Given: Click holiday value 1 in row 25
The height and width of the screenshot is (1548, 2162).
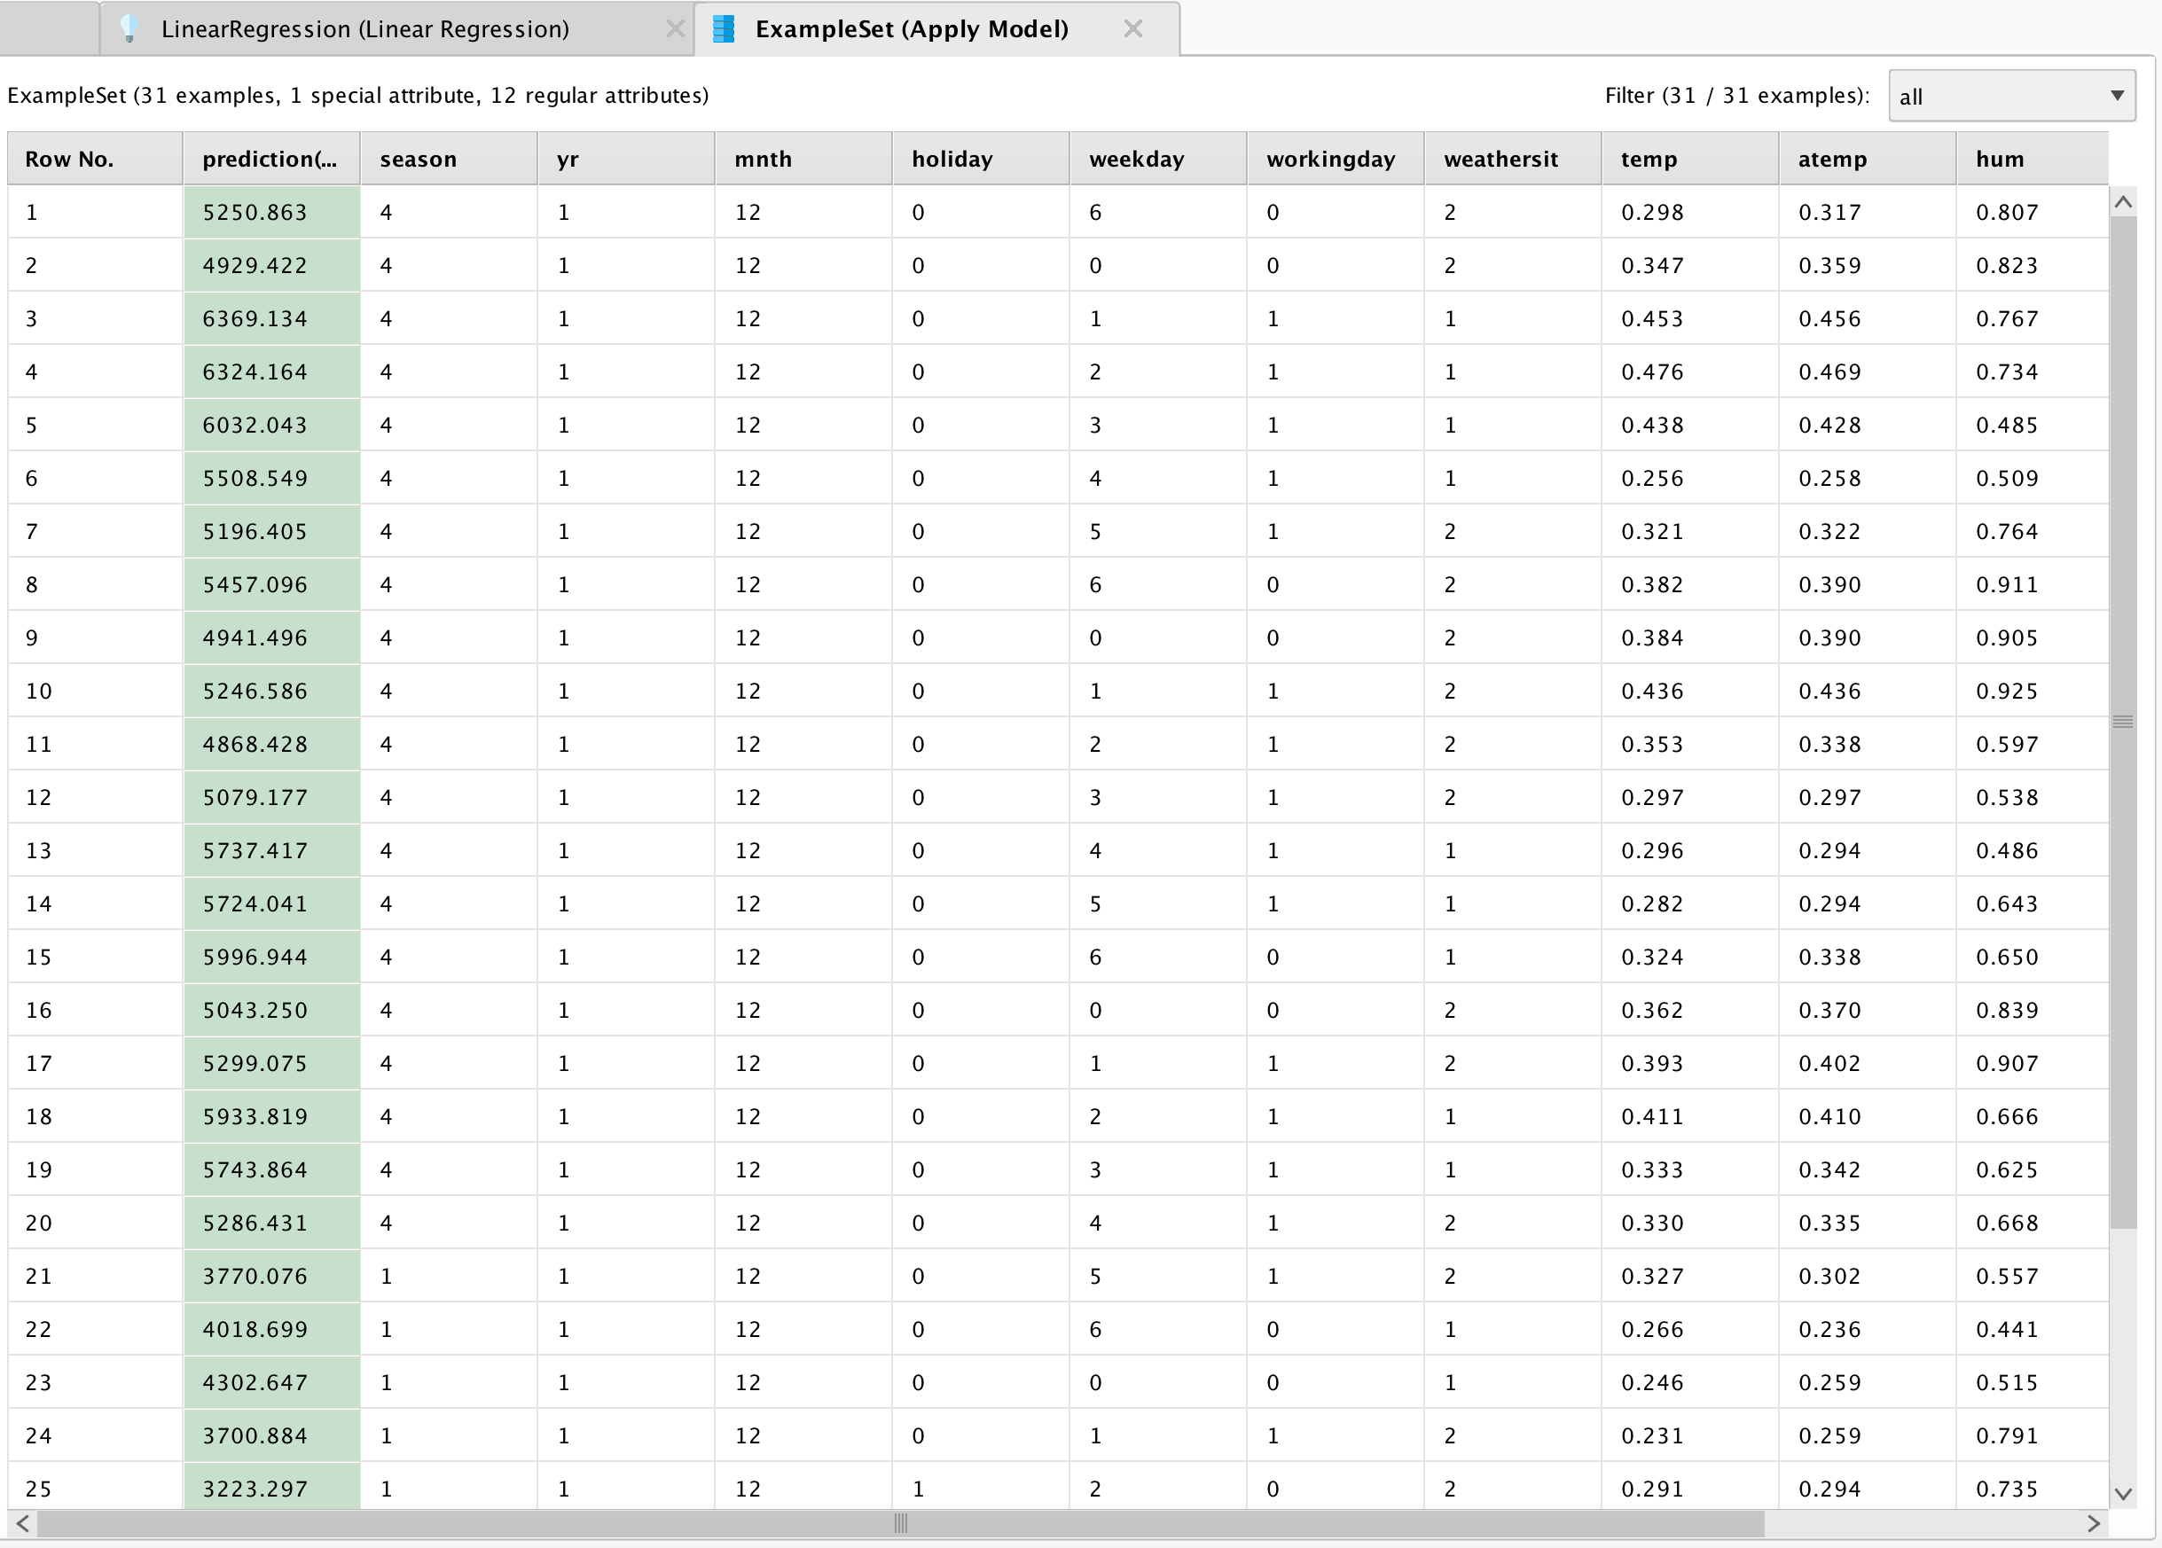Looking at the screenshot, I should [x=981, y=1488].
